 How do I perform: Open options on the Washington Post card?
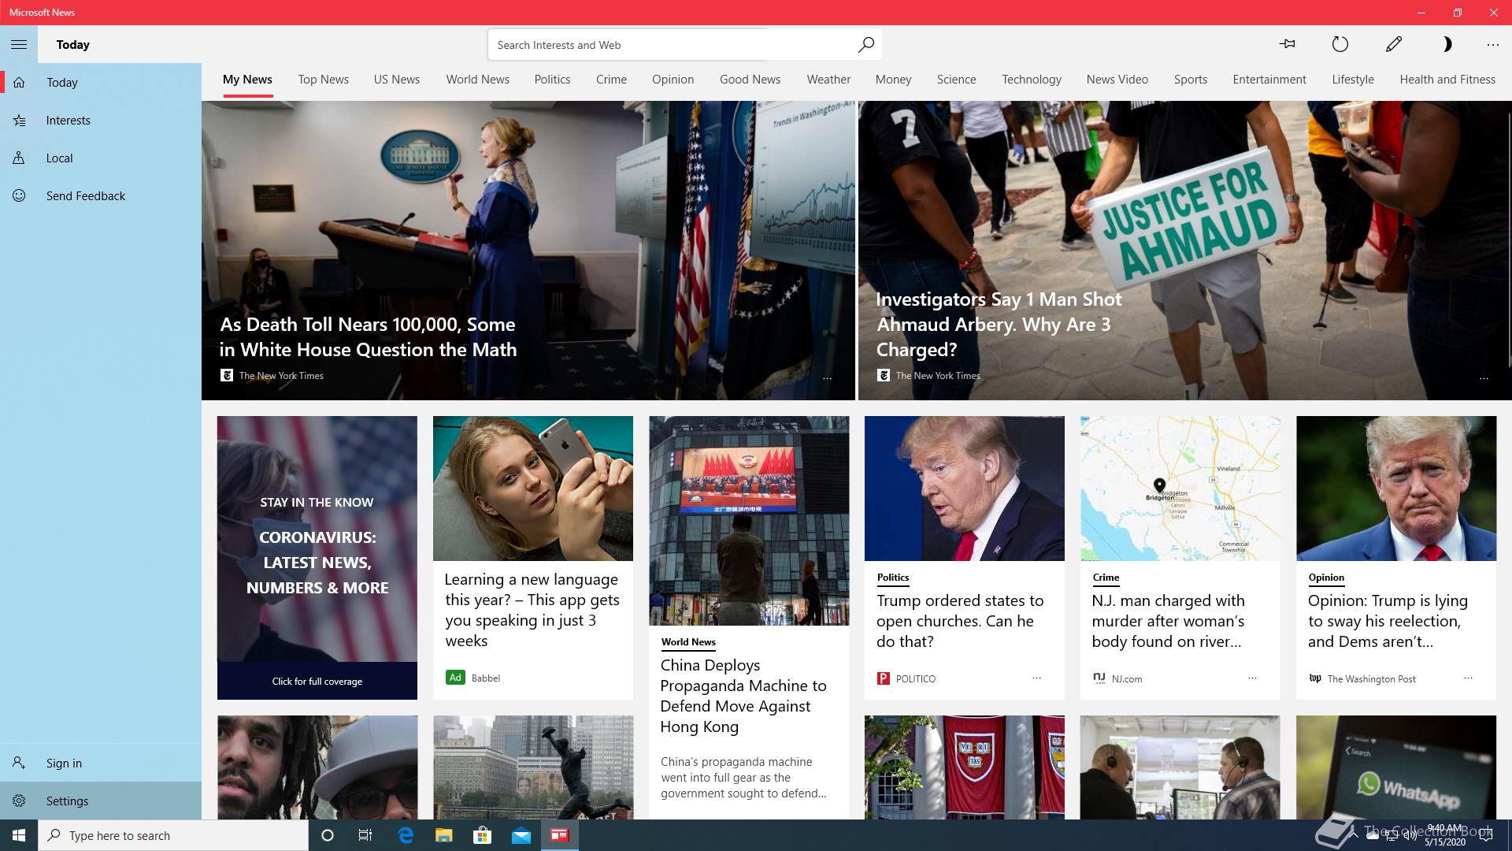[x=1468, y=678]
